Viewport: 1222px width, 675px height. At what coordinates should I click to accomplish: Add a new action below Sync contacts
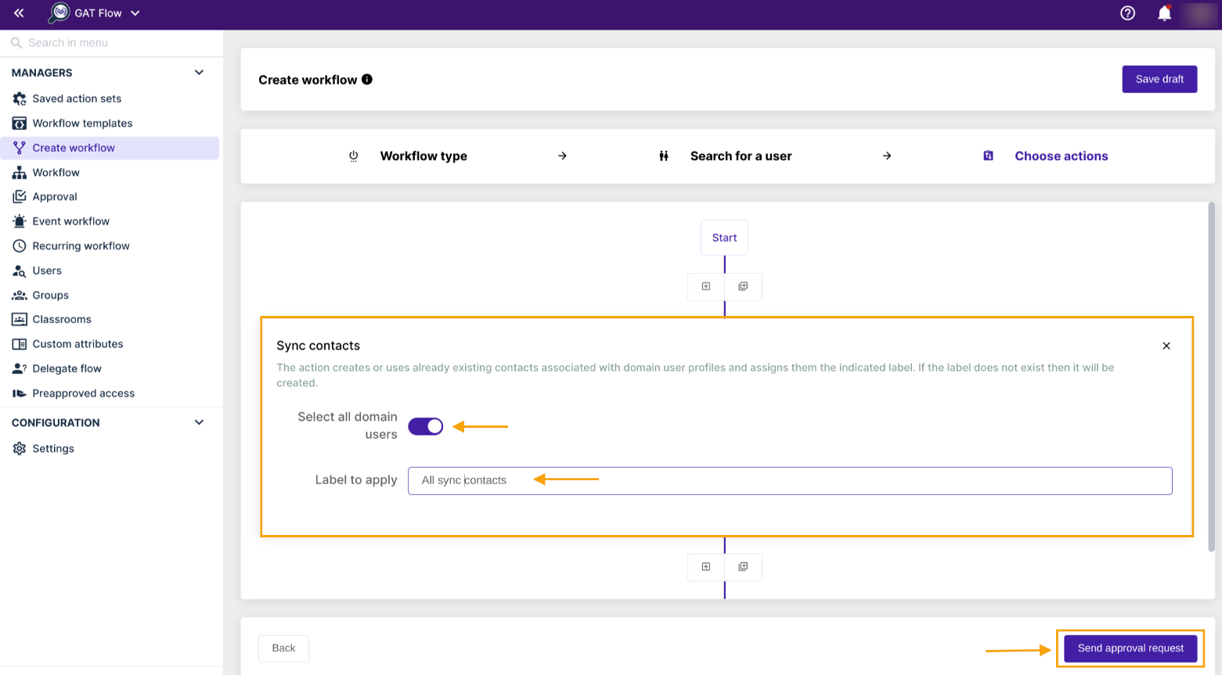[705, 567]
